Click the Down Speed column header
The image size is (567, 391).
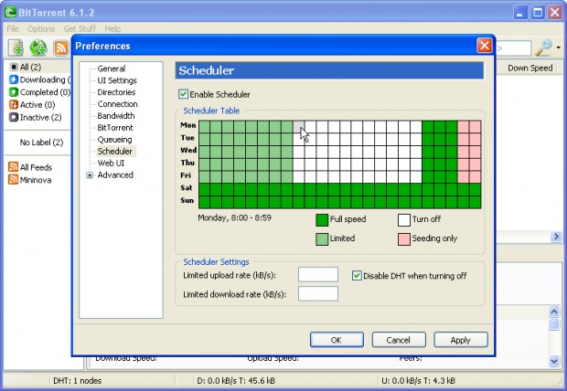[530, 68]
